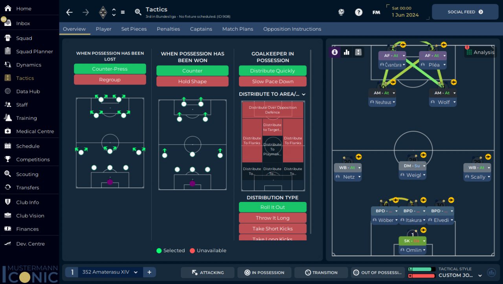Select Slow Pace Down instruction
Image resolution: width=503 pixels, height=284 pixels.
point(273,82)
